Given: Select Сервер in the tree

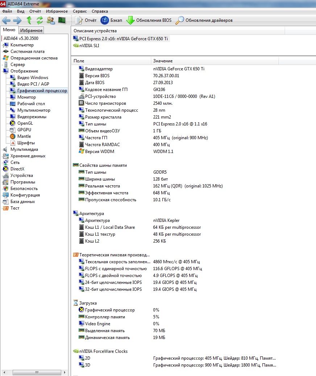Looking at the screenshot, I should pyautogui.click(x=17, y=65).
